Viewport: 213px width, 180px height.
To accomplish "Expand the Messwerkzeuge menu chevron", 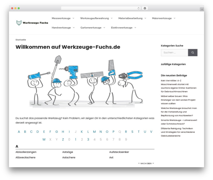I will (73, 18).
